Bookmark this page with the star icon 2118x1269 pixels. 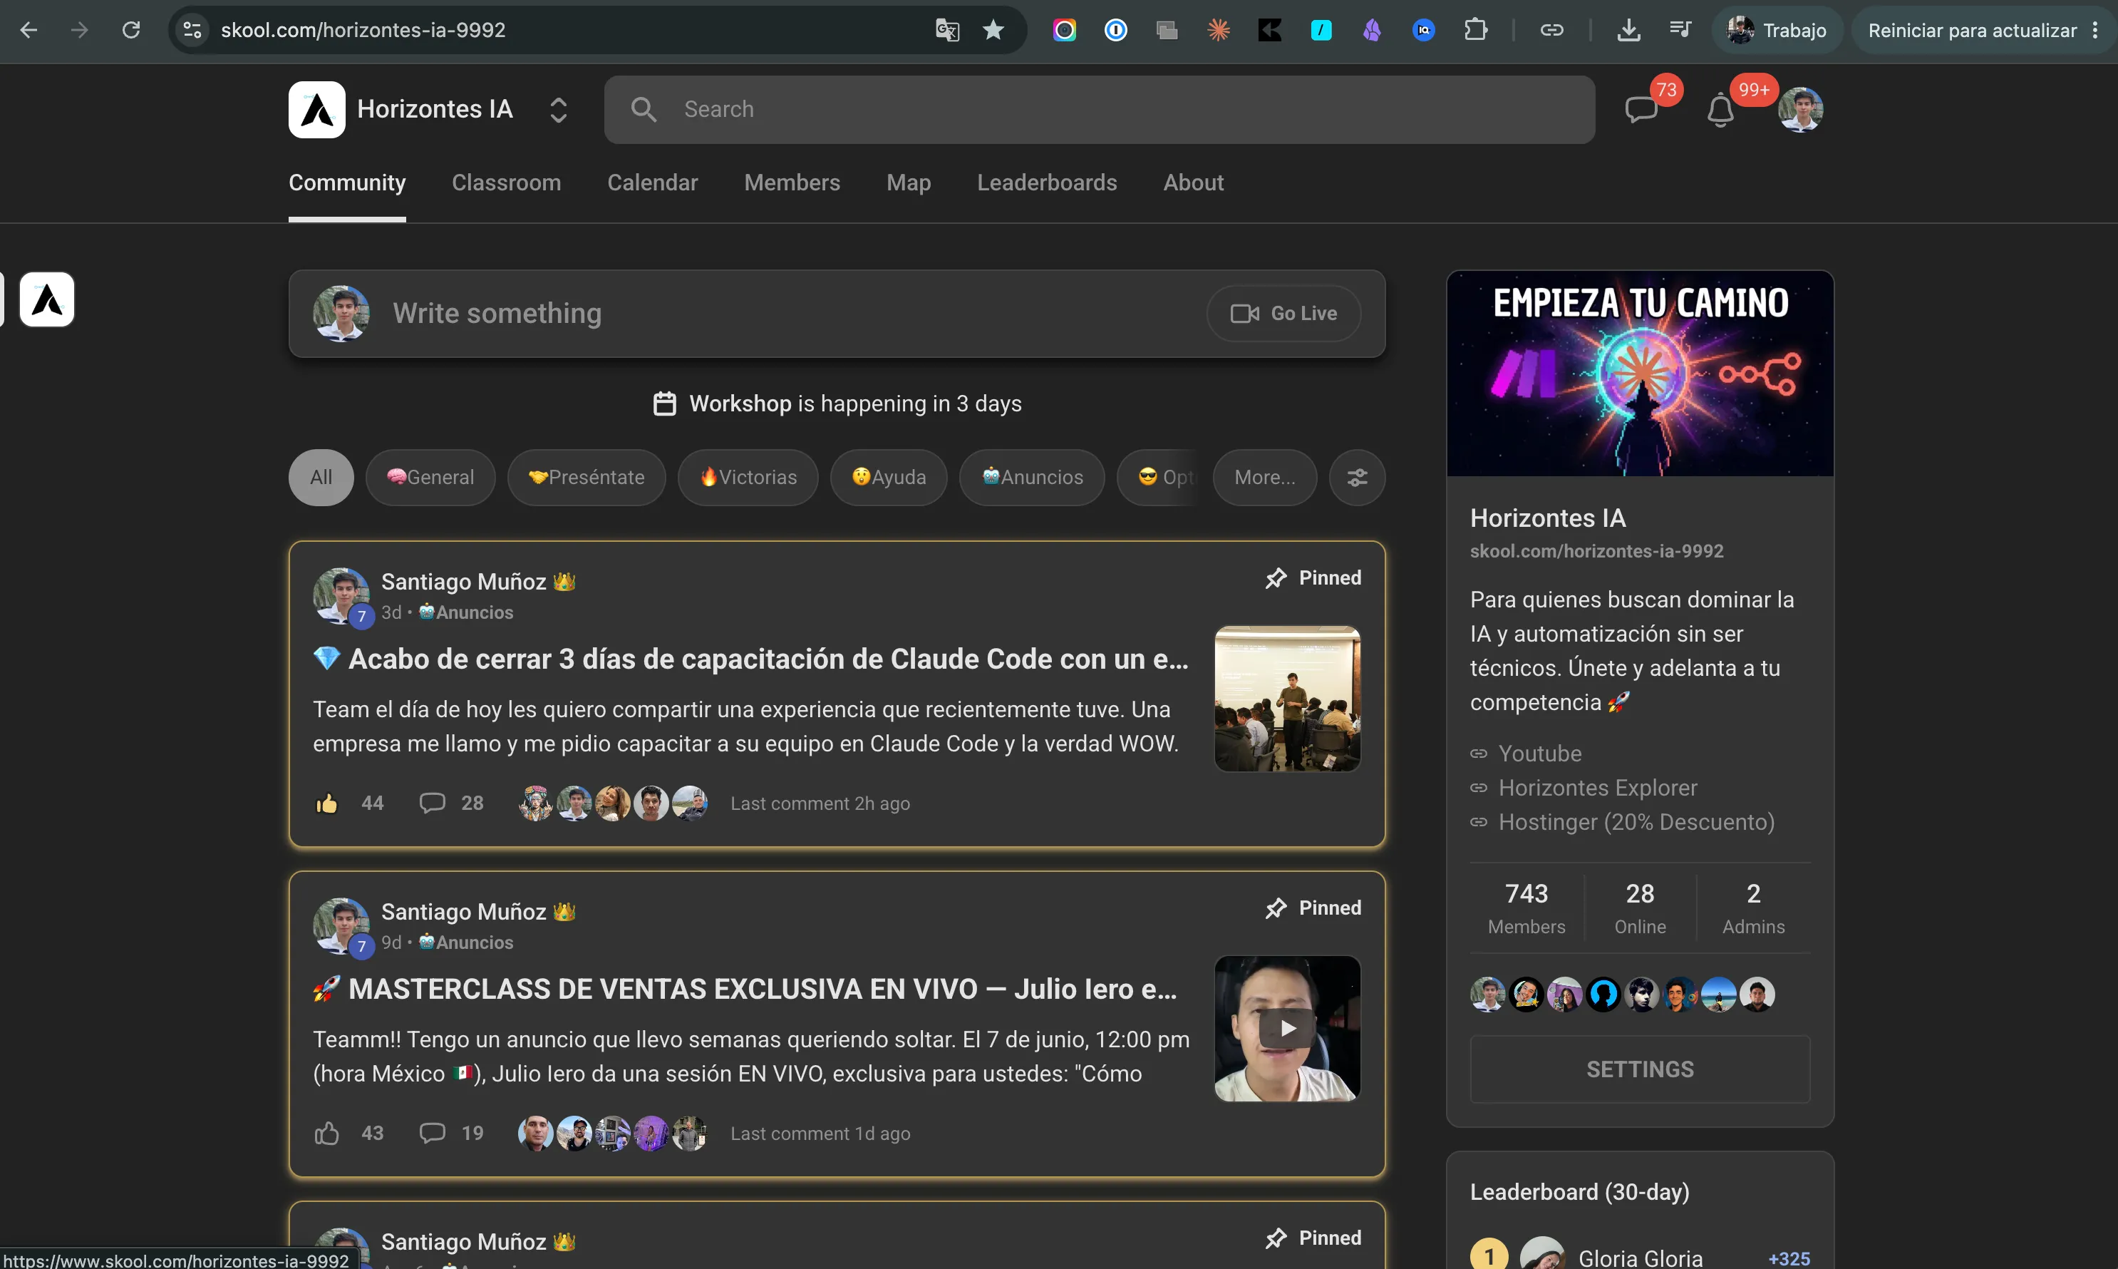[993, 31]
